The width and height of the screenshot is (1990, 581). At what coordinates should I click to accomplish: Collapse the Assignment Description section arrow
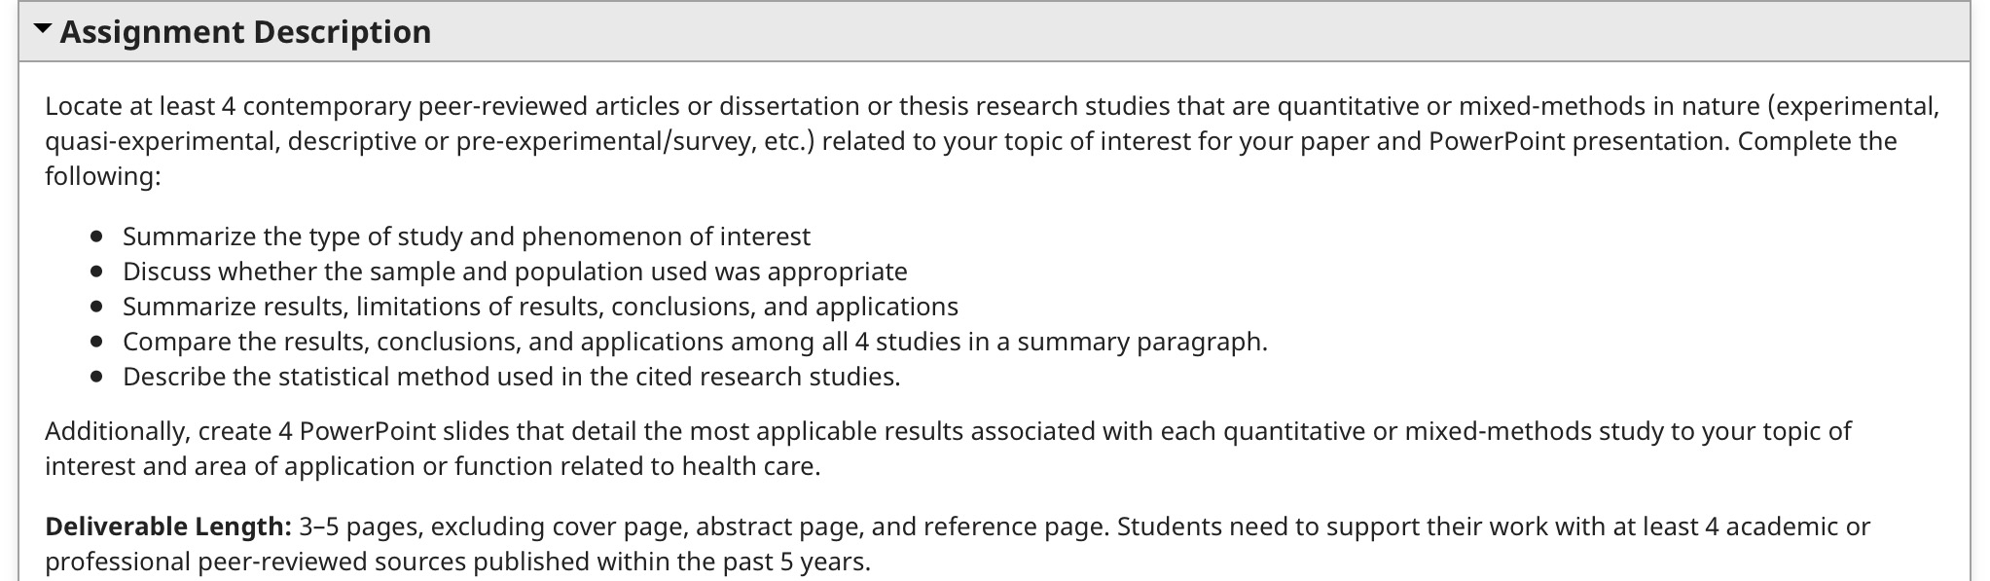click(x=43, y=29)
